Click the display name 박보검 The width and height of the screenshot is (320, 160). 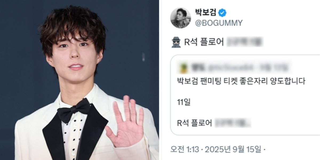[206, 13]
